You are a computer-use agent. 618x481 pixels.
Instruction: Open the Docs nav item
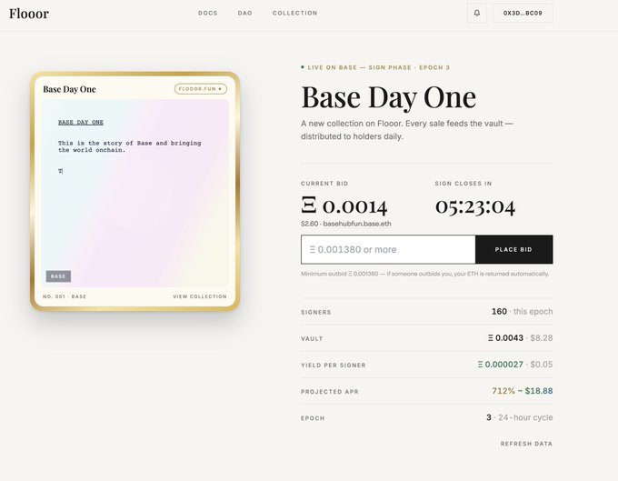click(208, 13)
